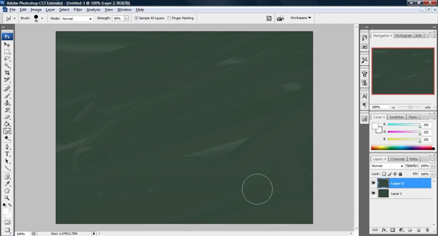Switch to the Channels tab

(x=397, y=159)
